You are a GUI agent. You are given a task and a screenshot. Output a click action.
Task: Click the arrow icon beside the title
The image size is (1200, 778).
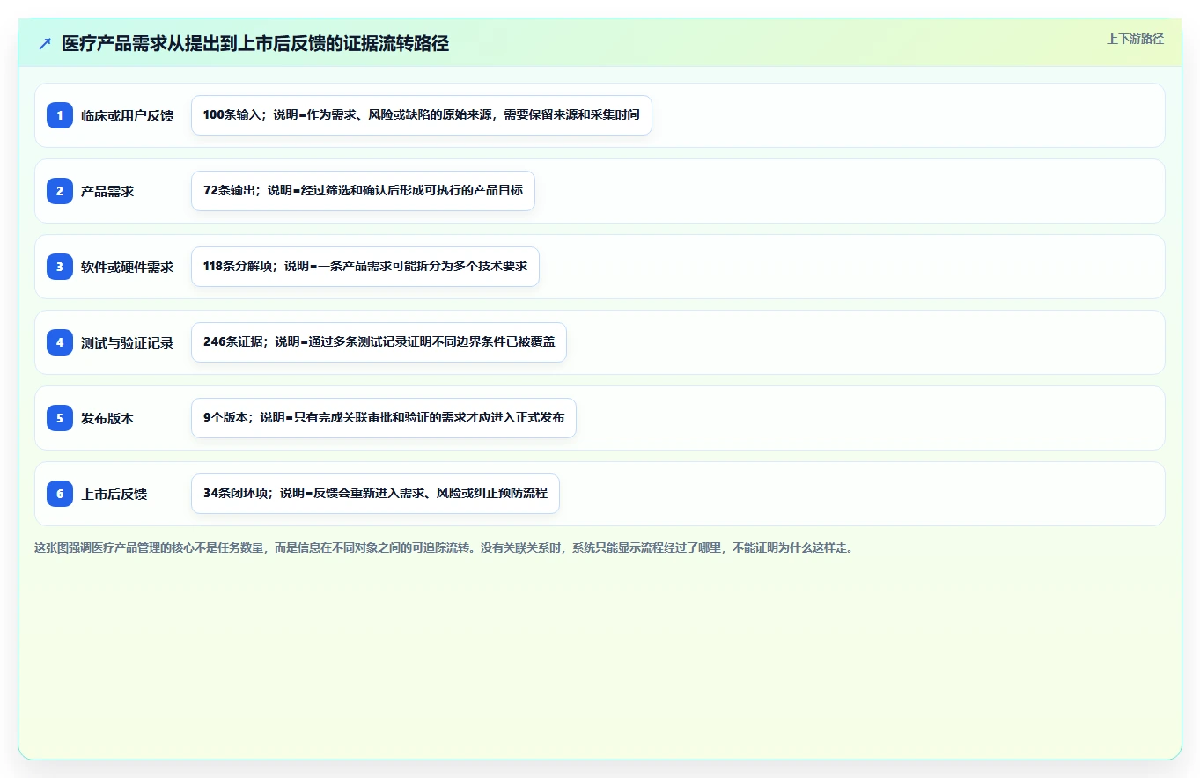click(x=44, y=44)
